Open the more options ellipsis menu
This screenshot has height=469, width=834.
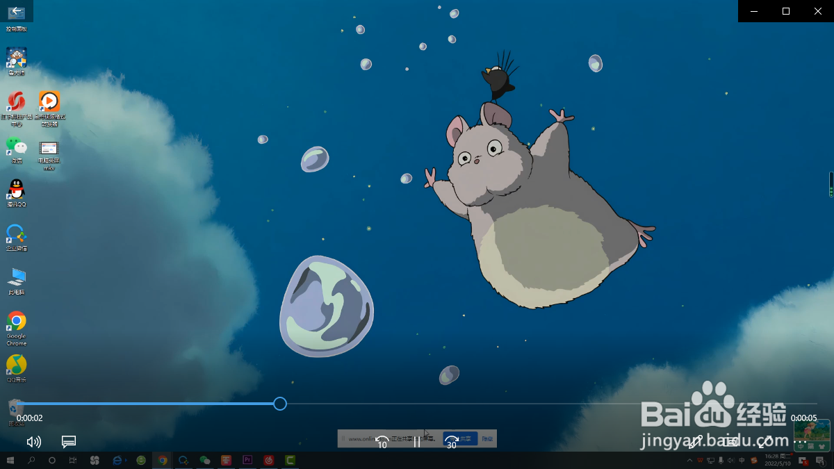800,441
